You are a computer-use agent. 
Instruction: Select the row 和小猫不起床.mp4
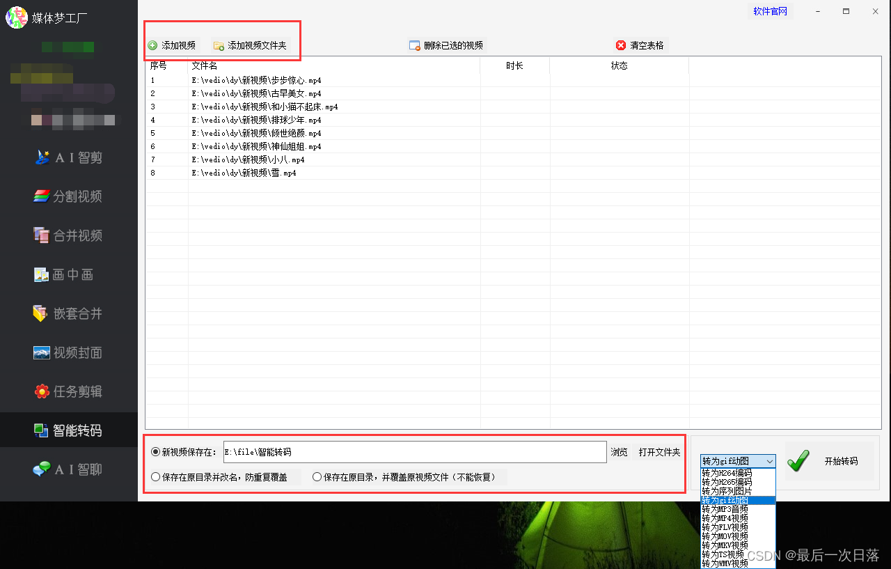[x=513, y=107]
